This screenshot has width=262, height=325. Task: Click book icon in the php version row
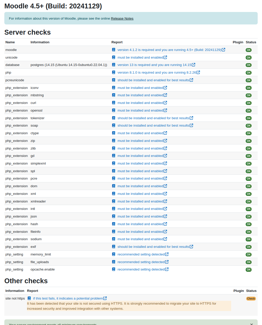point(114,73)
